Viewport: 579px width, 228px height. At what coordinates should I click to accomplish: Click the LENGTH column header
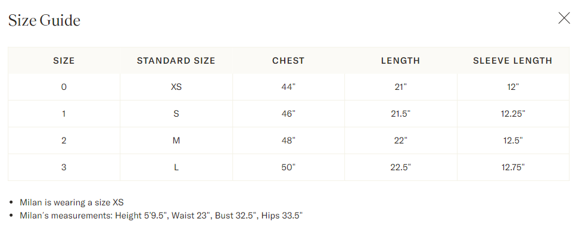(401, 61)
